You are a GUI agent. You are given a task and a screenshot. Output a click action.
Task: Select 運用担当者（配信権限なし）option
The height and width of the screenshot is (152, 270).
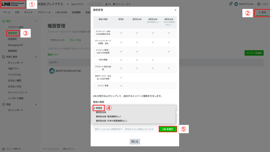[108, 117]
